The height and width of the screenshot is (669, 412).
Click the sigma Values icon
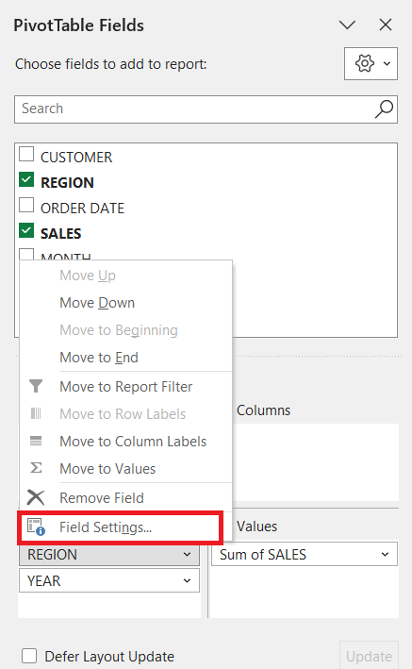[x=36, y=468]
